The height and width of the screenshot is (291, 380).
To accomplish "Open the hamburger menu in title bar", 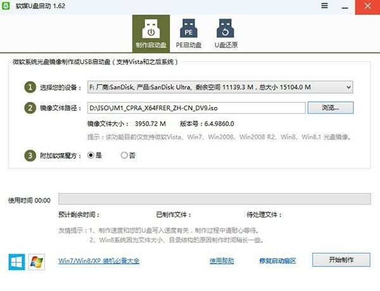I will click(324, 6).
